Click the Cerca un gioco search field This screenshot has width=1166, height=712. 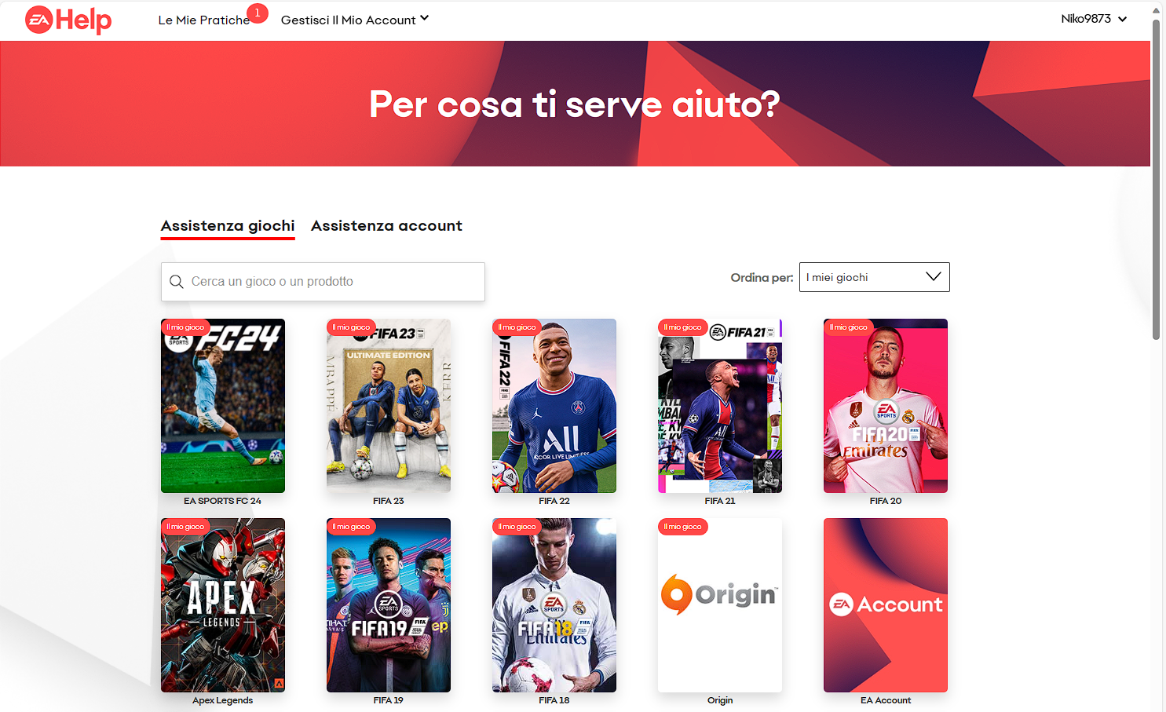[x=323, y=282]
